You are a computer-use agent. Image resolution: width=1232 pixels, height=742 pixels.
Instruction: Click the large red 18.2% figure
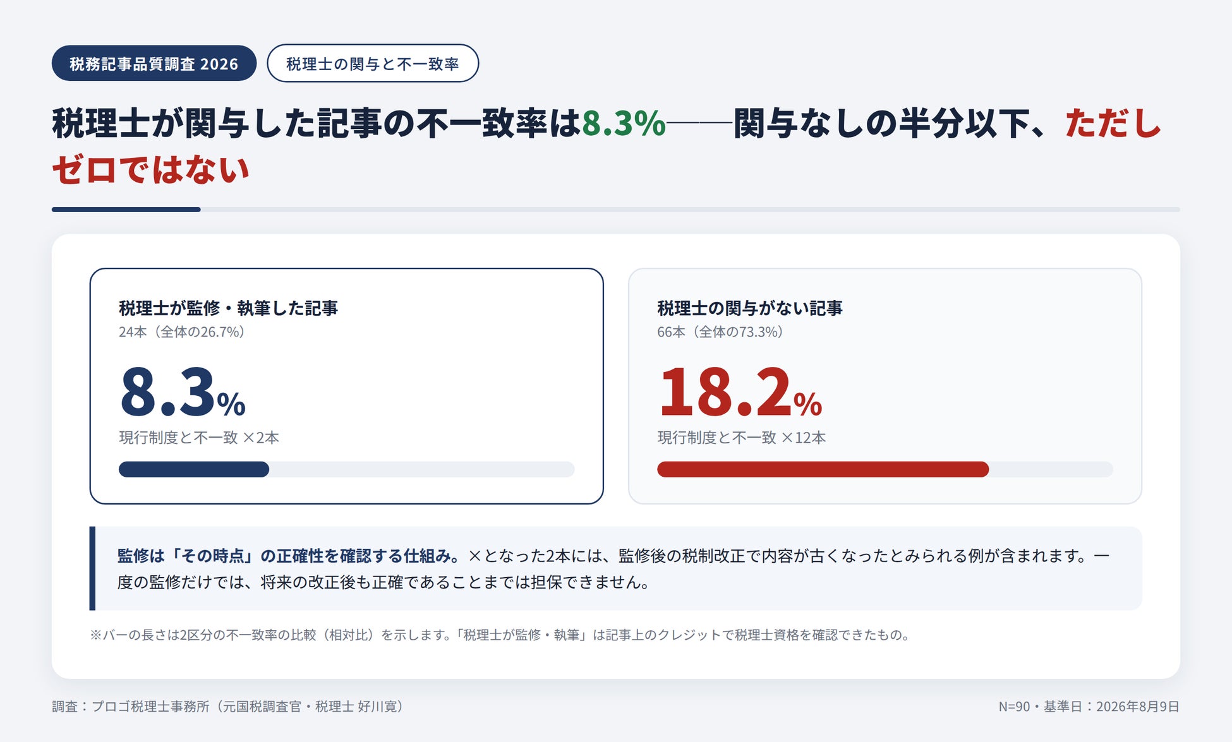tap(740, 393)
